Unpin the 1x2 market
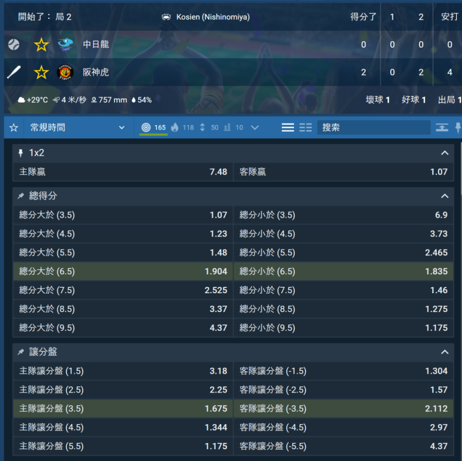The height and width of the screenshot is (461, 462). pyautogui.click(x=21, y=153)
